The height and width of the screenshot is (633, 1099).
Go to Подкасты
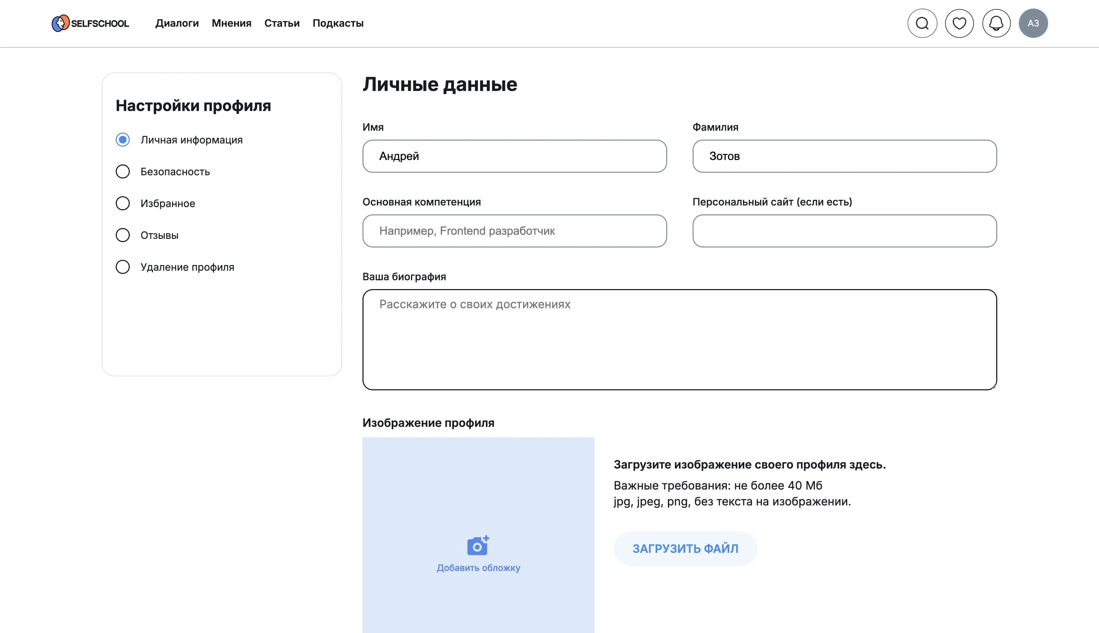(x=338, y=23)
